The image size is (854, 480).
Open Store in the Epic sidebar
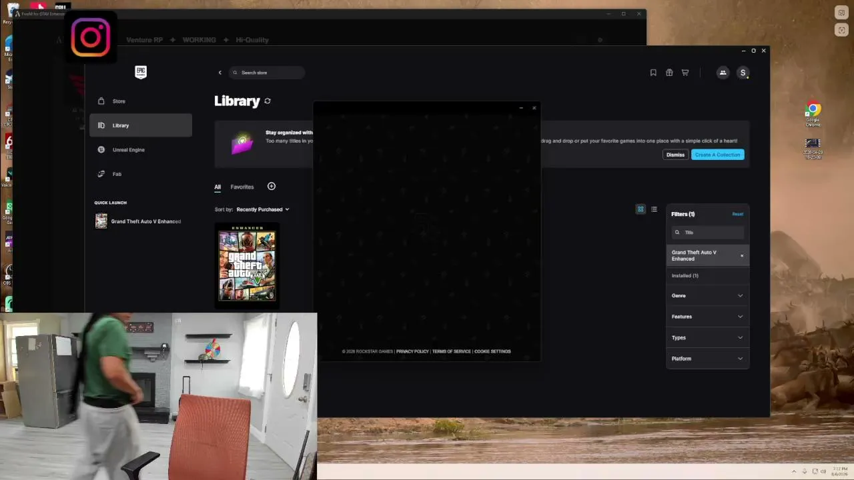141,101
